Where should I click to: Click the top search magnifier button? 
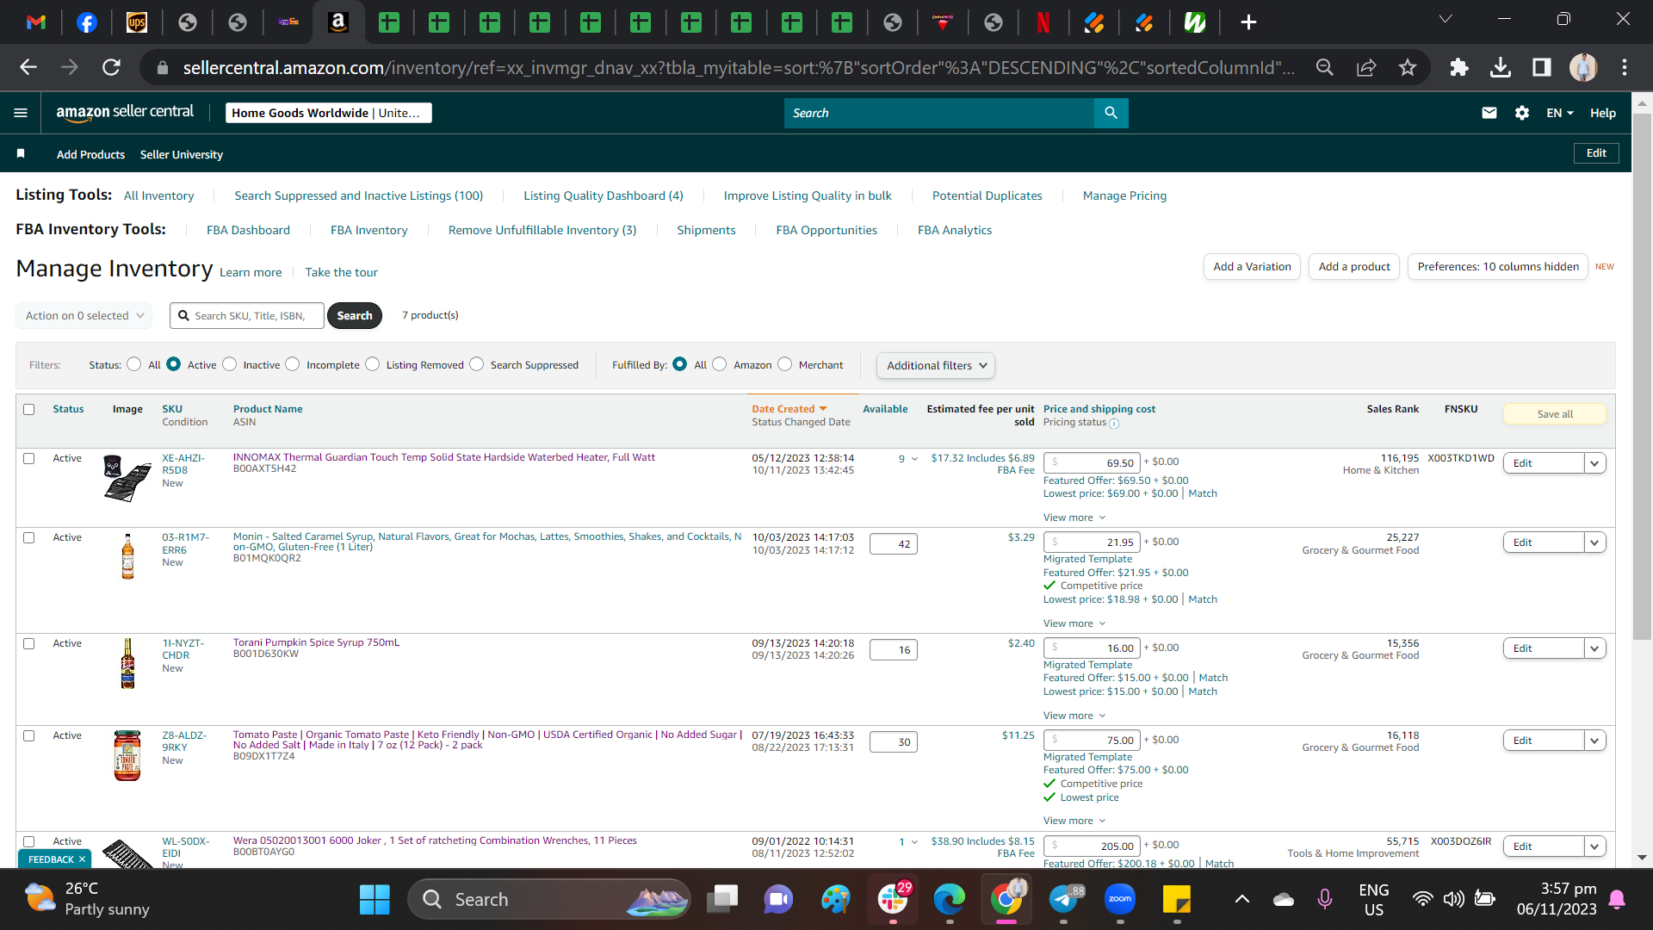coord(1111,113)
